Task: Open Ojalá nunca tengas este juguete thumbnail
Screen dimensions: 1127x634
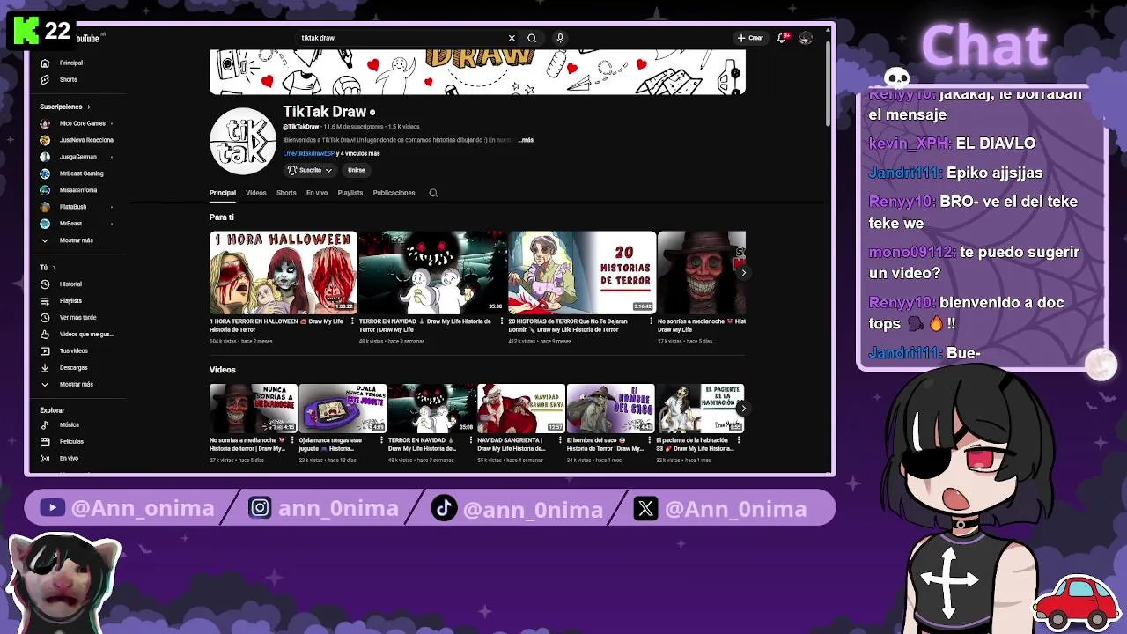Action: [x=343, y=409]
